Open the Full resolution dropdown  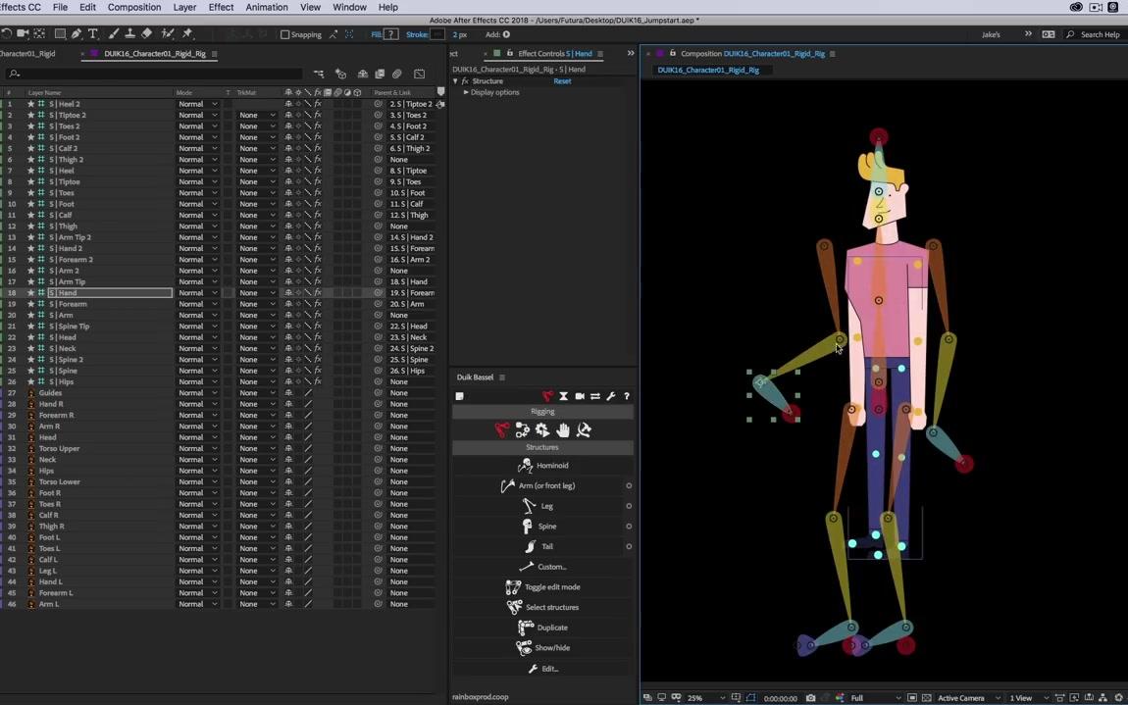click(875, 698)
